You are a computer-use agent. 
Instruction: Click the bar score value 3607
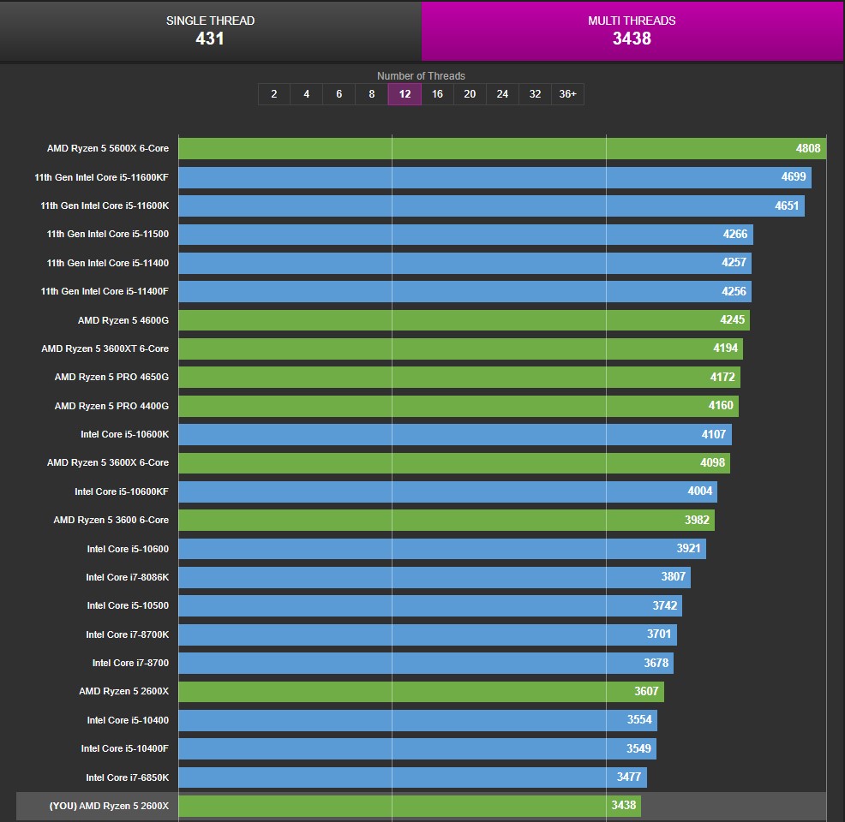click(x=646, y=691)
